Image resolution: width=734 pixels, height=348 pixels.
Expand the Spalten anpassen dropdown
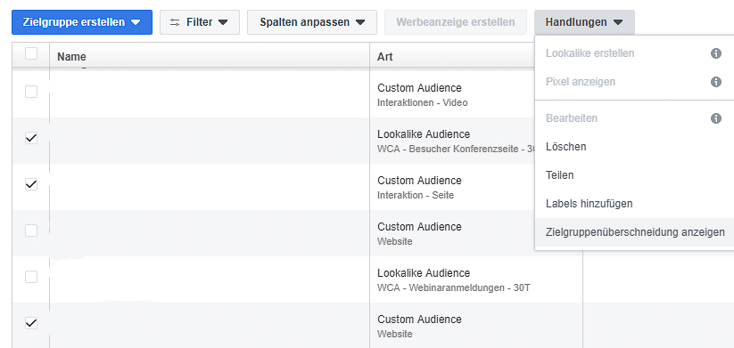pos(312,22)
